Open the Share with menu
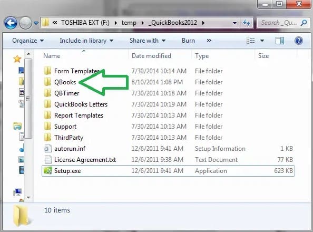 [x=148, y=41]
